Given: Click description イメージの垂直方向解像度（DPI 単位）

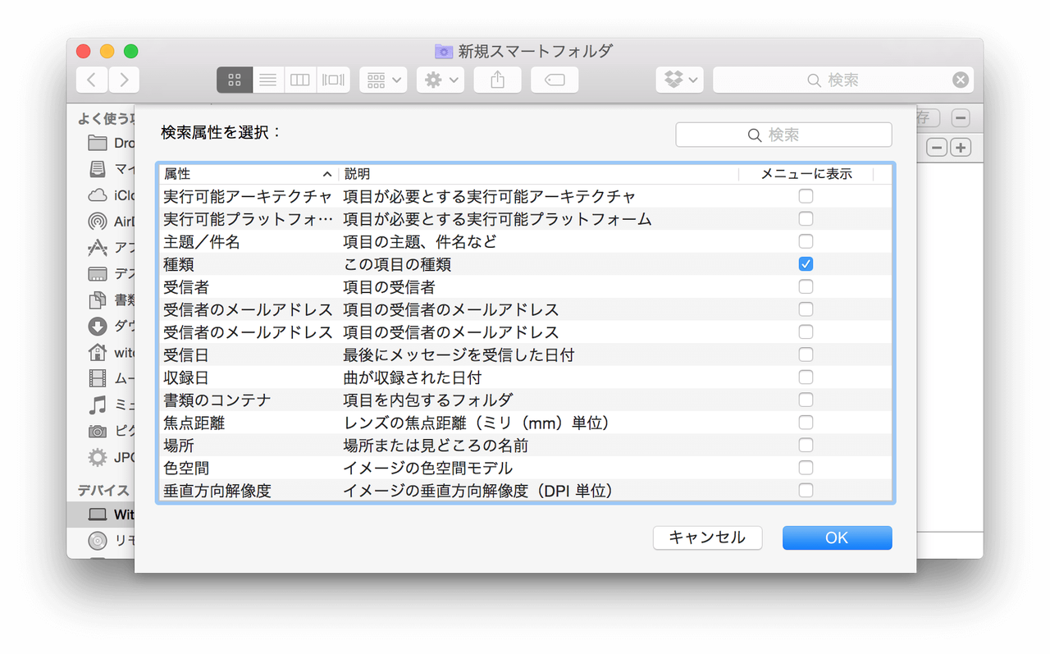Looking at the screenshot, I should pyautogui.click(x=478, y=492).
